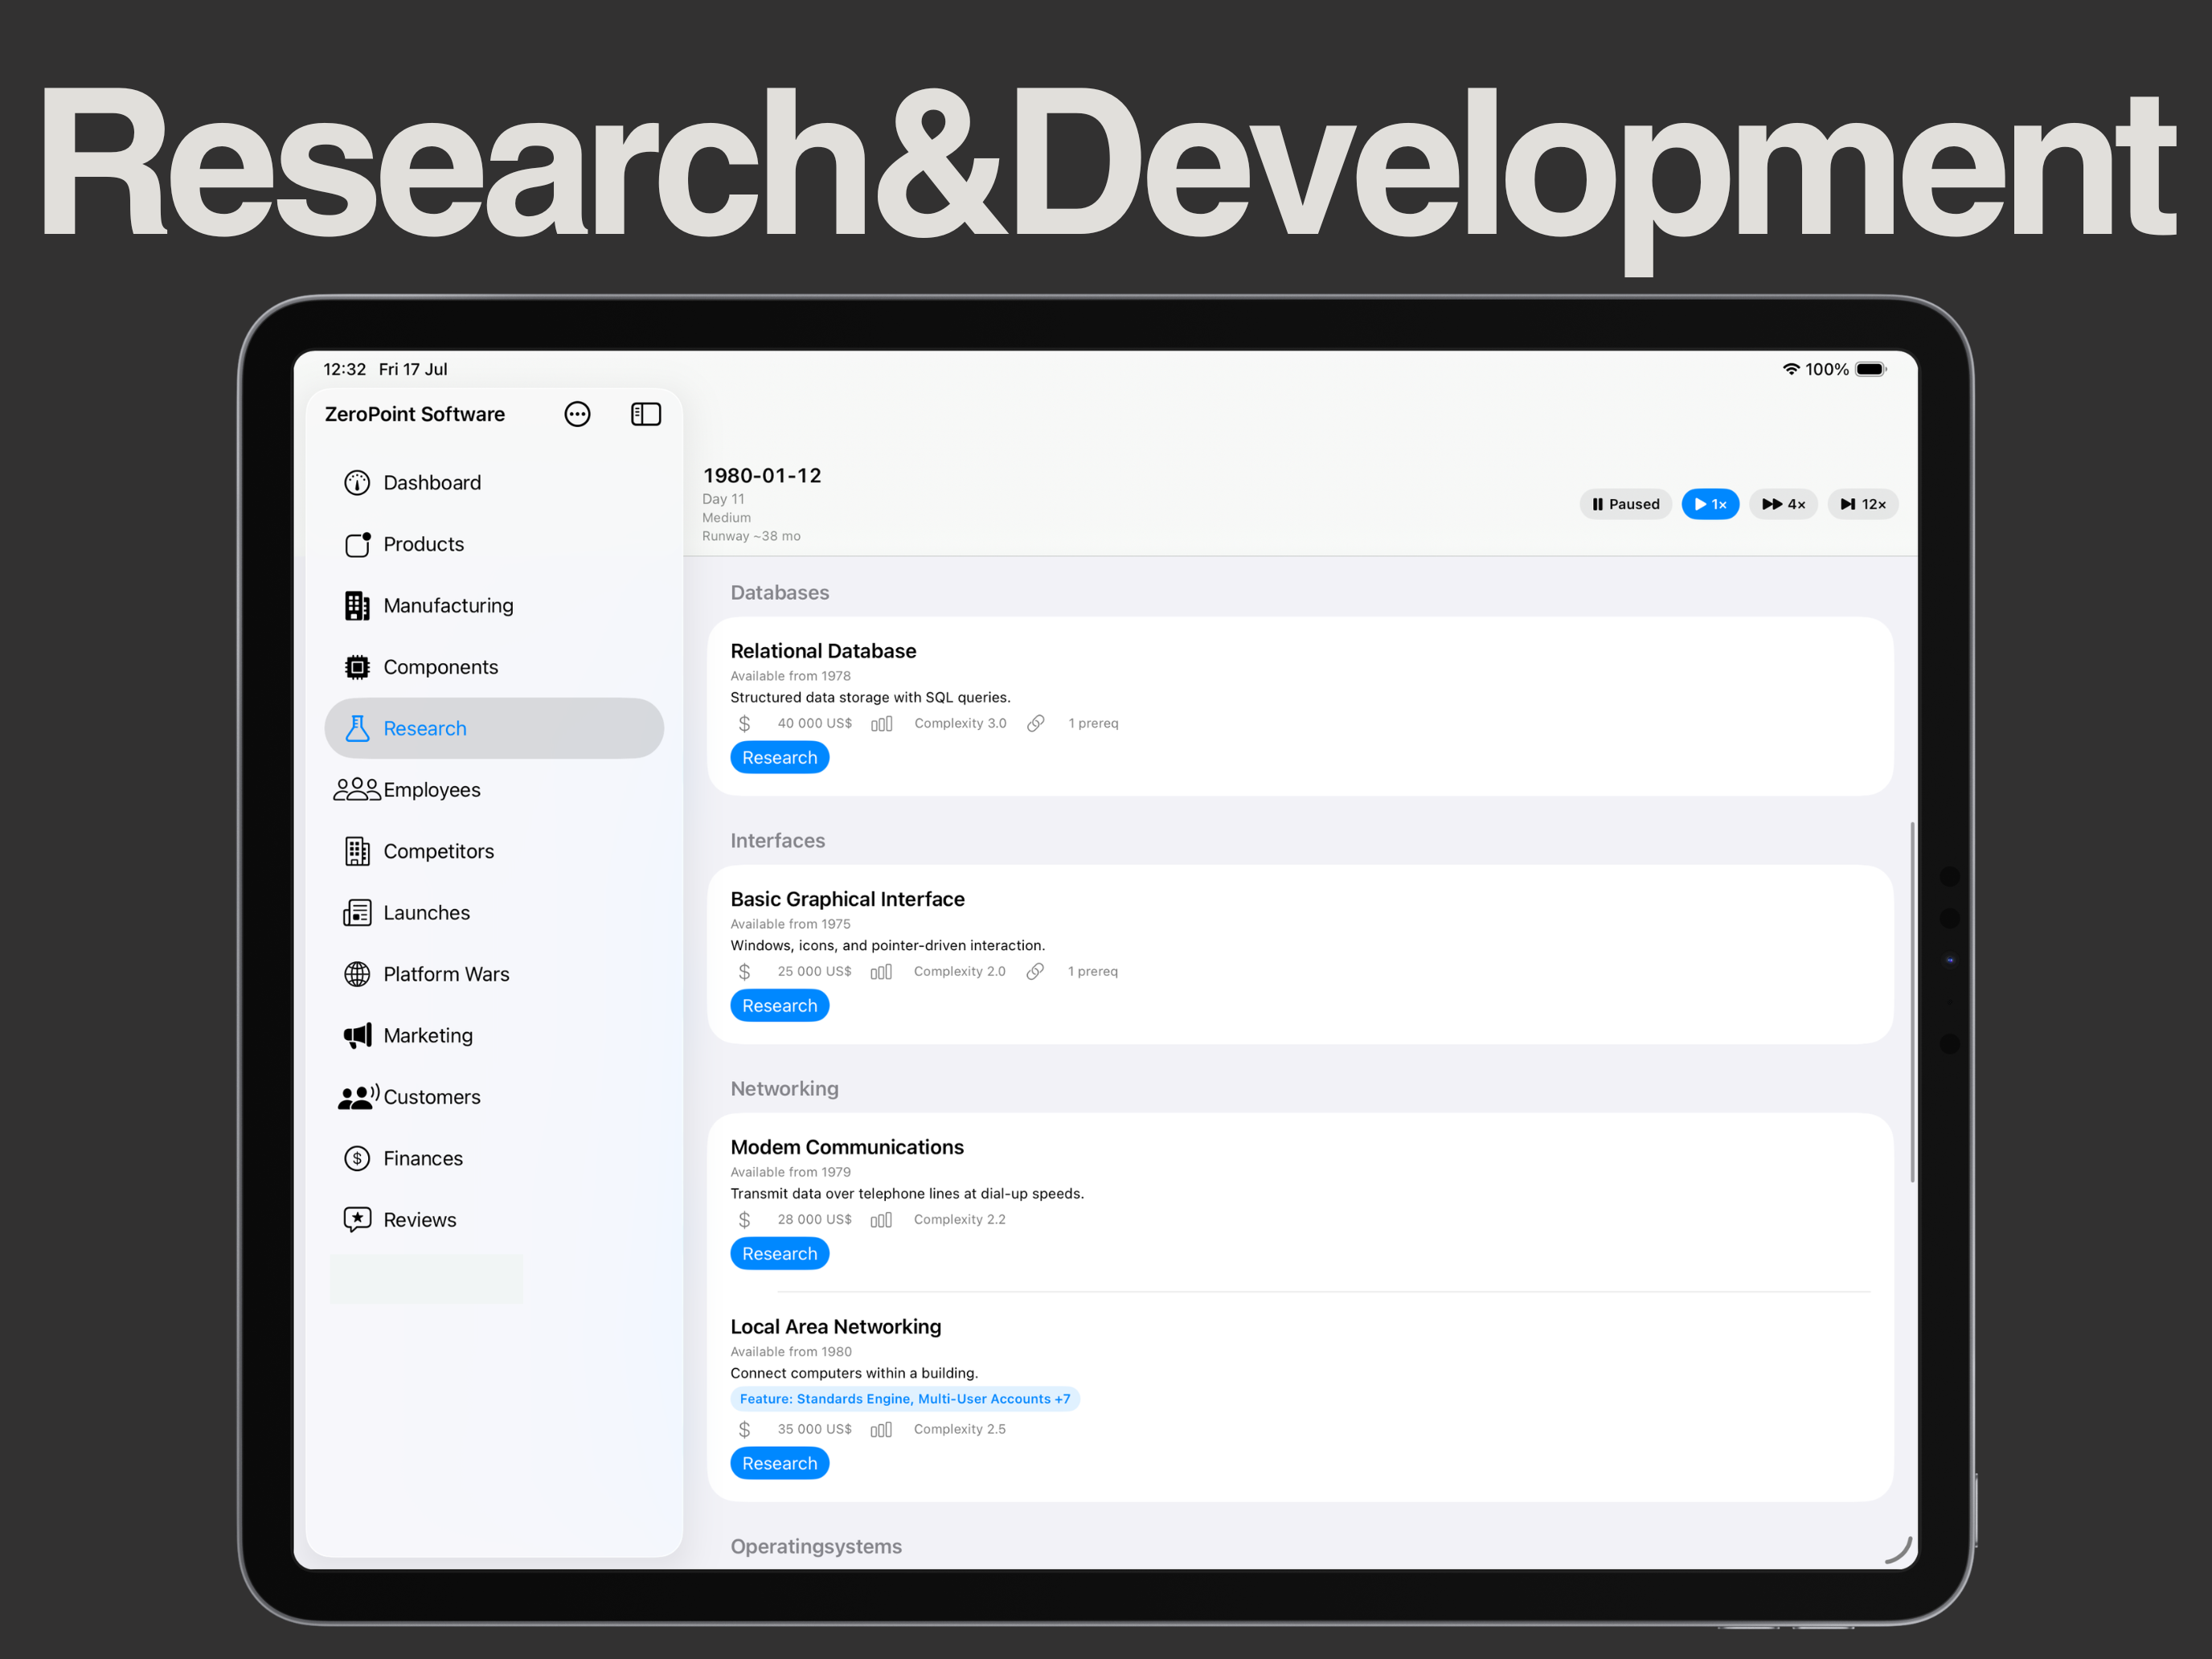Screen dimensions: 2212x1659
Task: Click the Reviews star bubble icon
Action: click(x=357, y=1220)
